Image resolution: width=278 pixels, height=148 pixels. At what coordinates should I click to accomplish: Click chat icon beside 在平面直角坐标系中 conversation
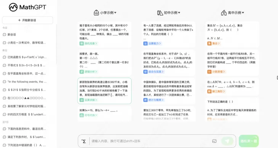point(5,74)
